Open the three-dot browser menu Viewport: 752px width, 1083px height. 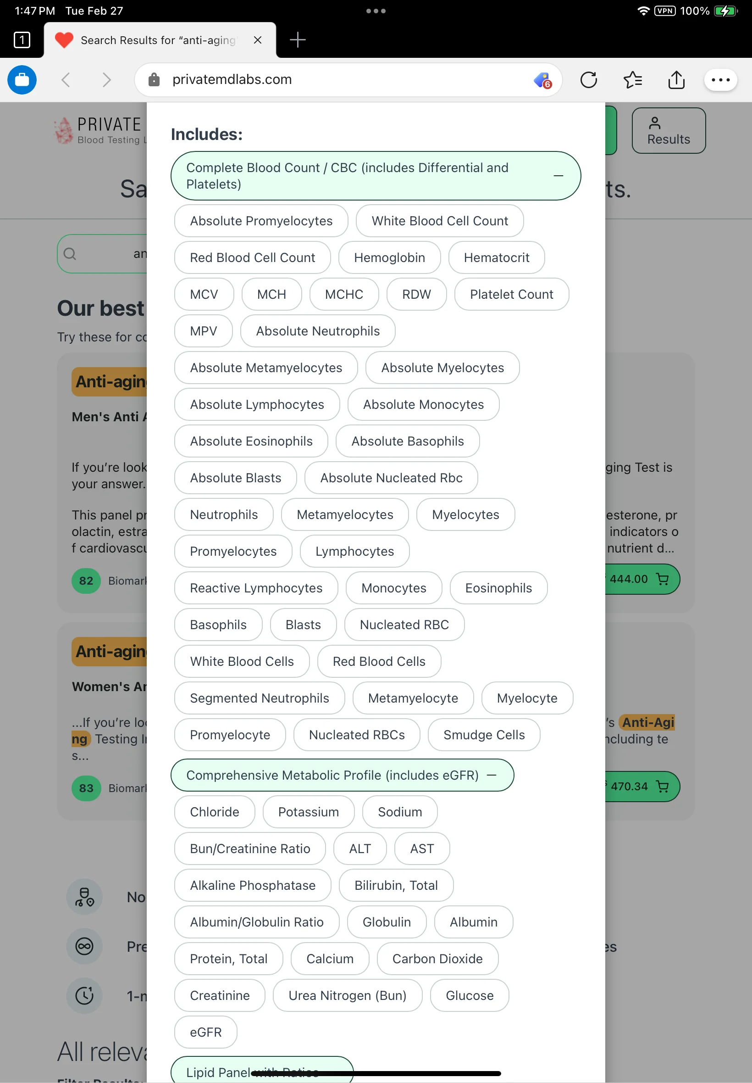coord(720,80)
